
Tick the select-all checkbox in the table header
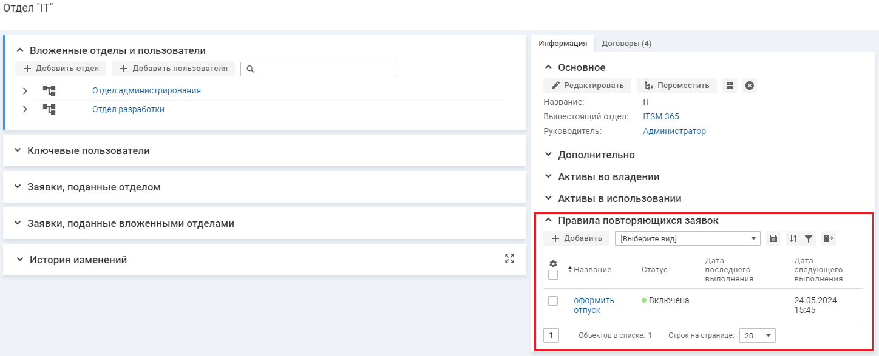553,275
